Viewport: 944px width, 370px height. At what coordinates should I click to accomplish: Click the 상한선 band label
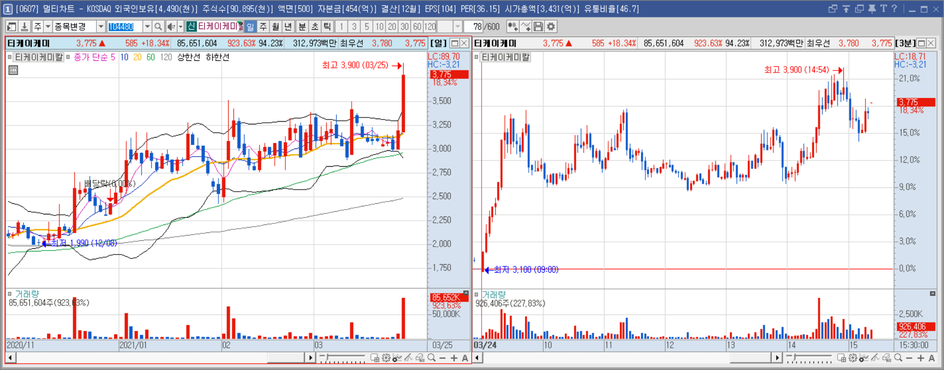point(189,57)
